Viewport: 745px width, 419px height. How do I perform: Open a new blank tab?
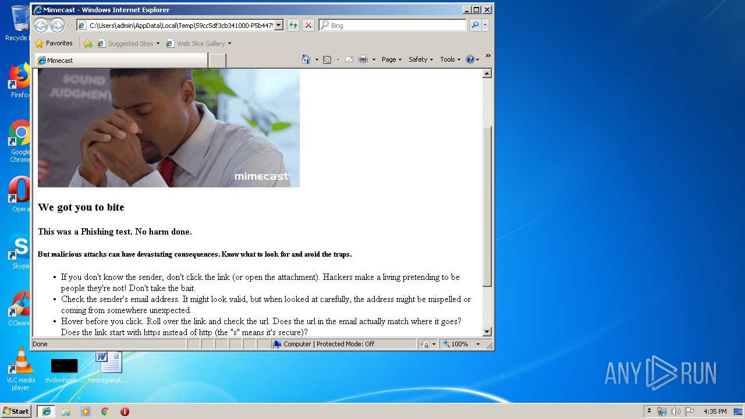pyautogui.click(x=217, y=61)
